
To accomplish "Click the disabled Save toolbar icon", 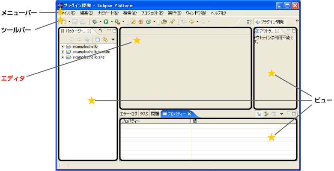I will click(75, 22).
